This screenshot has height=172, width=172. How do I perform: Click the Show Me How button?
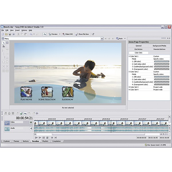tap(82, 34)
